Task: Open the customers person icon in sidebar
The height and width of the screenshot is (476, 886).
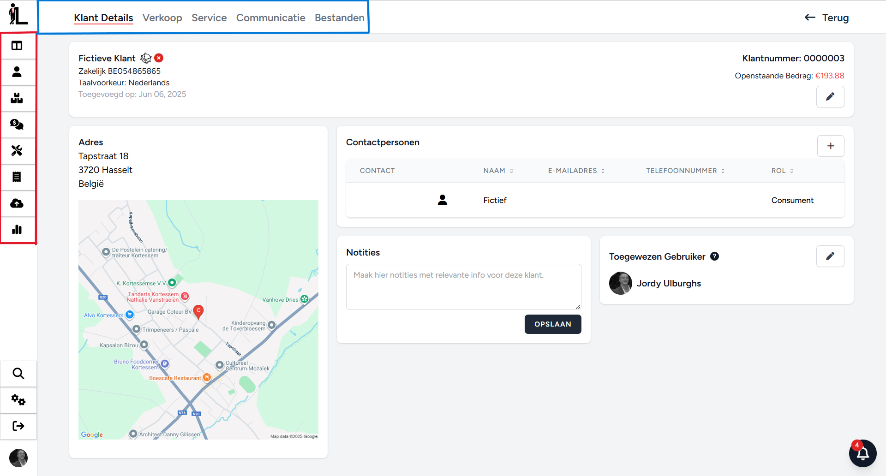Action: pyautogui.click(x=17, y=72)
